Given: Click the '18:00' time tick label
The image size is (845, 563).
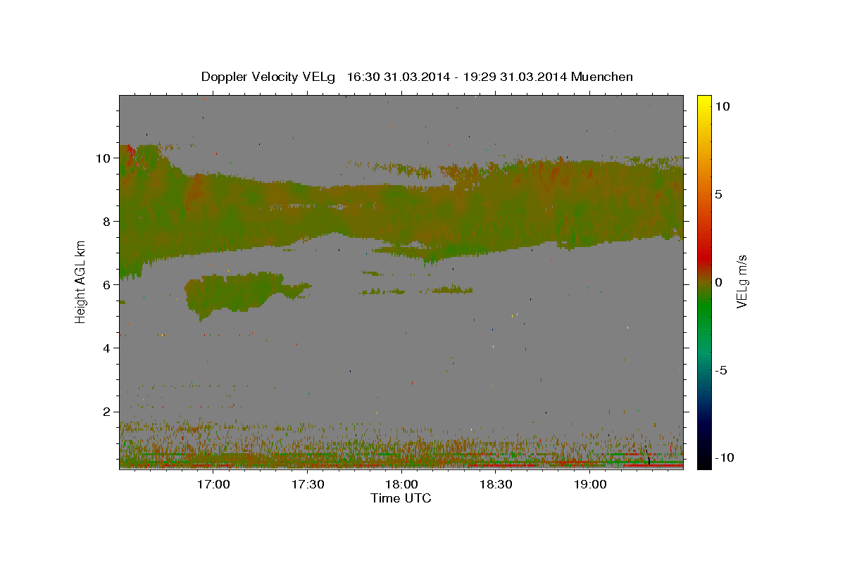Looking at the screenshot, I should tap(401, 485).
